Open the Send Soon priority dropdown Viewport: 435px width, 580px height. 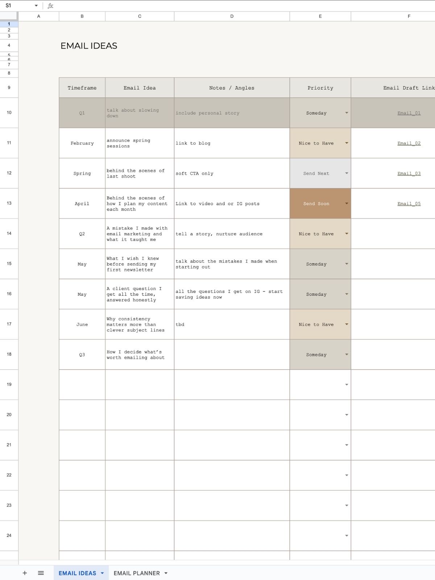pos(347,204)
